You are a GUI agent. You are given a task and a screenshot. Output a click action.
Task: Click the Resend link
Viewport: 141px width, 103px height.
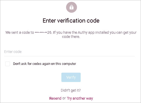tap(55, 98)
